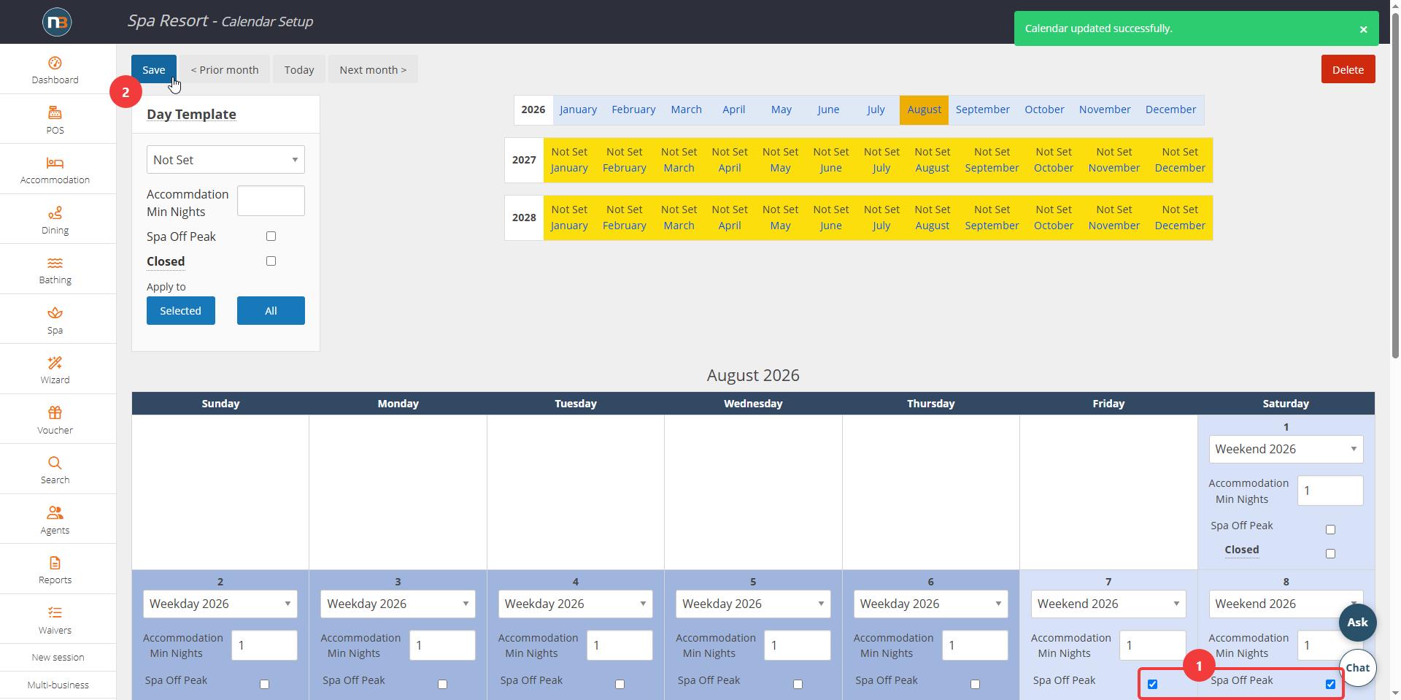Select Not Set January 2027 tab
The width and height of the screenshot is (1401, 700).
569,160
